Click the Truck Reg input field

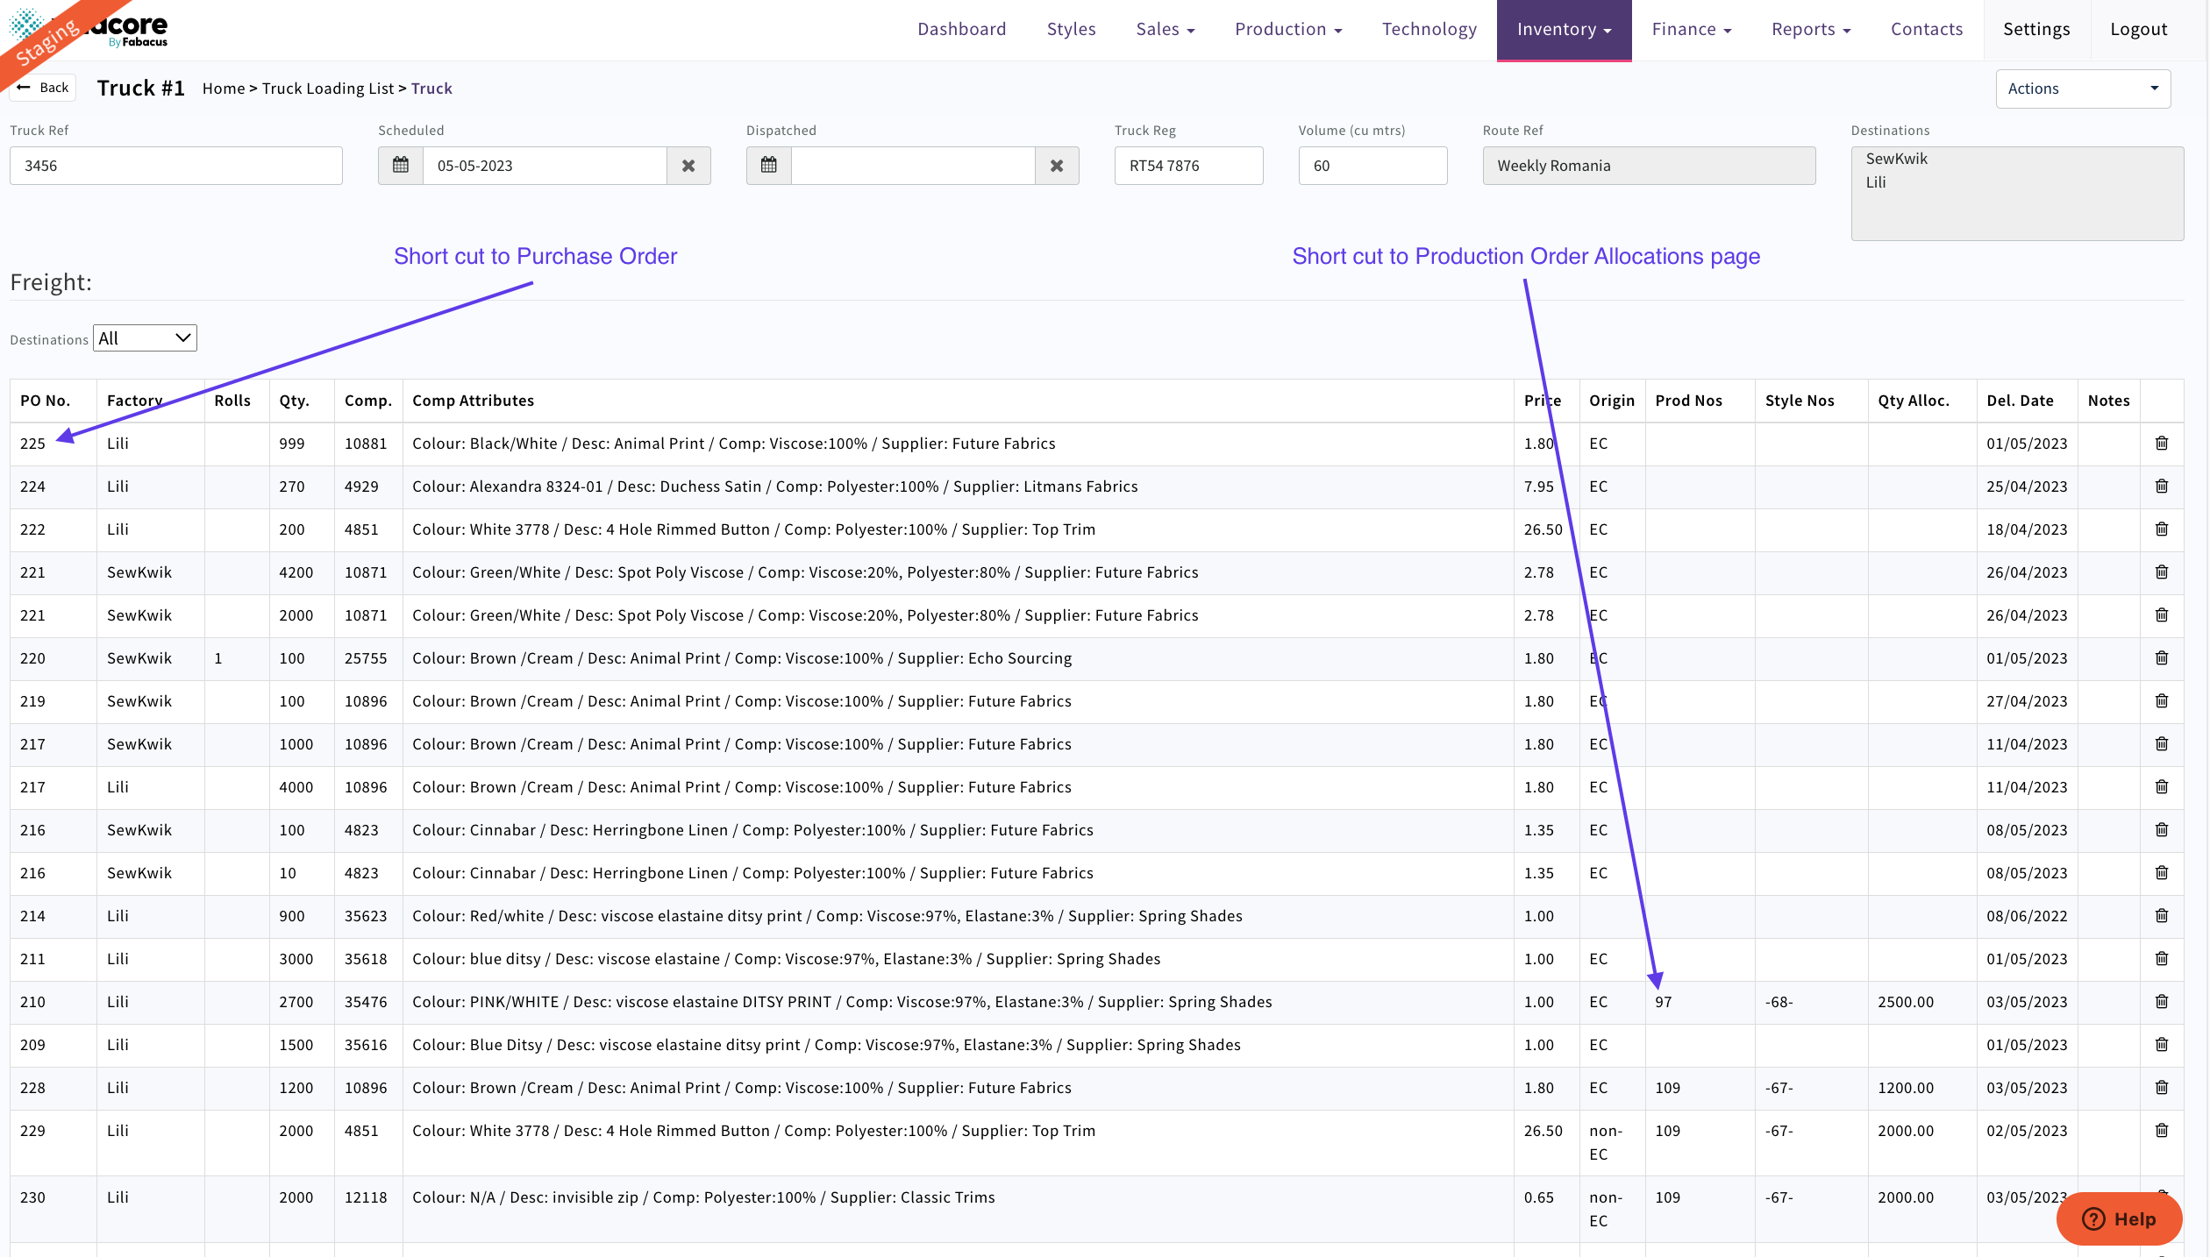tap(1188, 166)
